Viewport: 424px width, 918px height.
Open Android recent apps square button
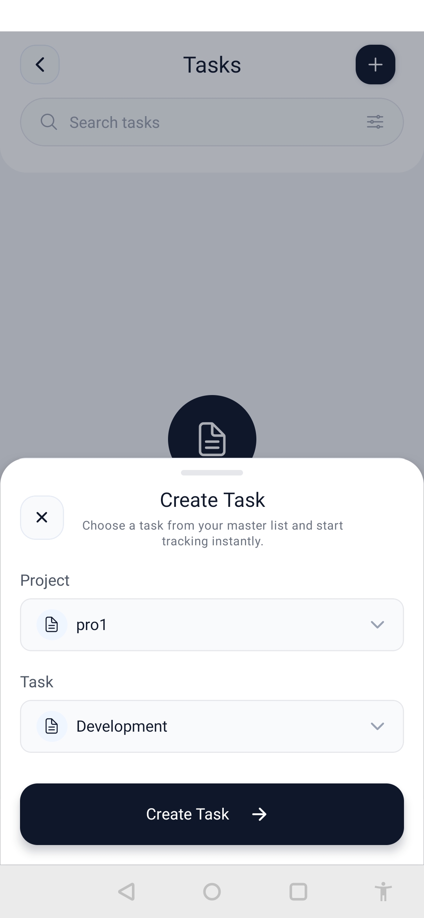pyautogui.click(x=298, y=892)
